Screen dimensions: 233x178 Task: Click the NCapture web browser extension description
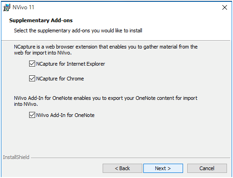point(106,49)
